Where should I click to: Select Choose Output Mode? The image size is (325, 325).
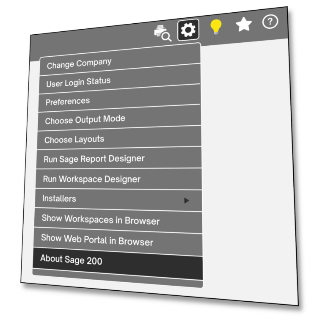119,118
